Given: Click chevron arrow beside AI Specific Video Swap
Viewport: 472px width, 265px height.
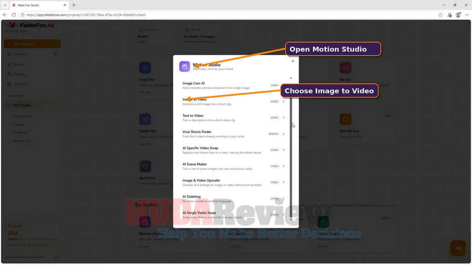Looking at the screenshot, I should coord(283,150).
